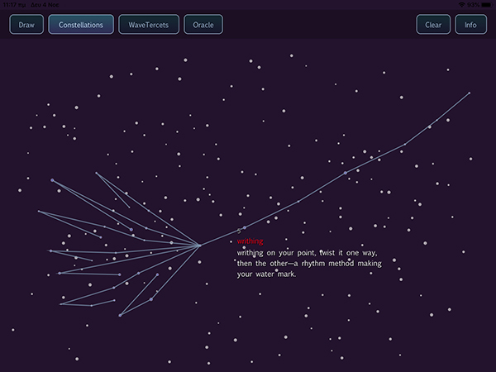
Task: Select the Constellations tab
Action: tap(81, 25)
